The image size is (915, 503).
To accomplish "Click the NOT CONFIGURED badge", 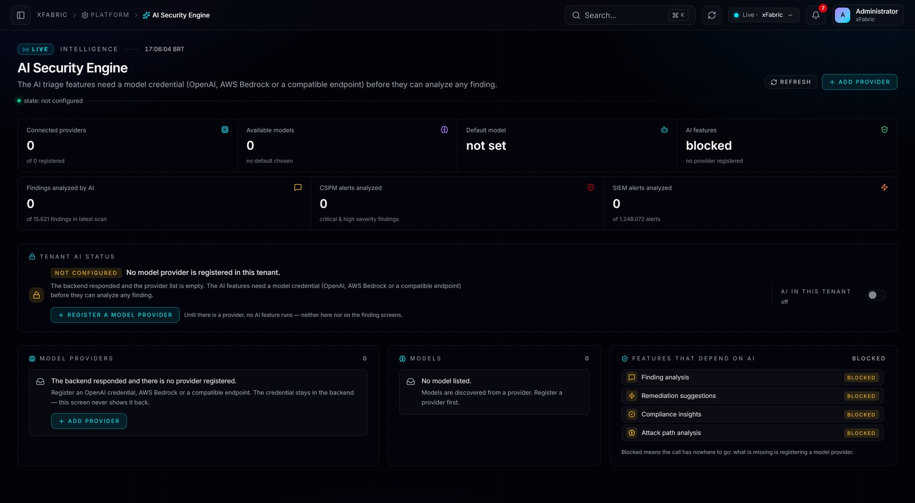I will click(x=86, y=273).
